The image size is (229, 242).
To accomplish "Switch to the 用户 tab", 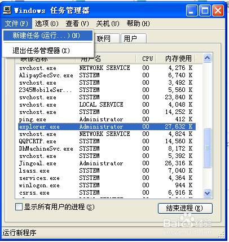I will pos(133,38).
